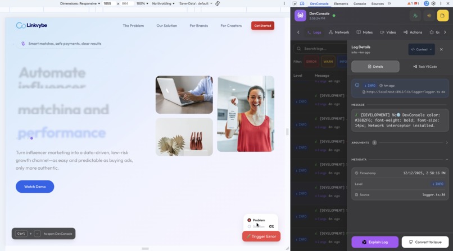Toggle the ERROR log filter
The width and height of the screenshot is (453, 251).
click(311, 62)
